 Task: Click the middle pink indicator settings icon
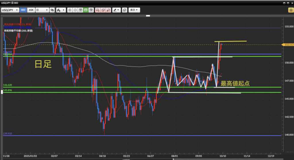[x=103, y=10]
